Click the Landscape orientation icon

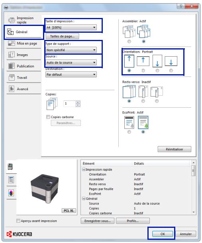[x=143, y=61]
